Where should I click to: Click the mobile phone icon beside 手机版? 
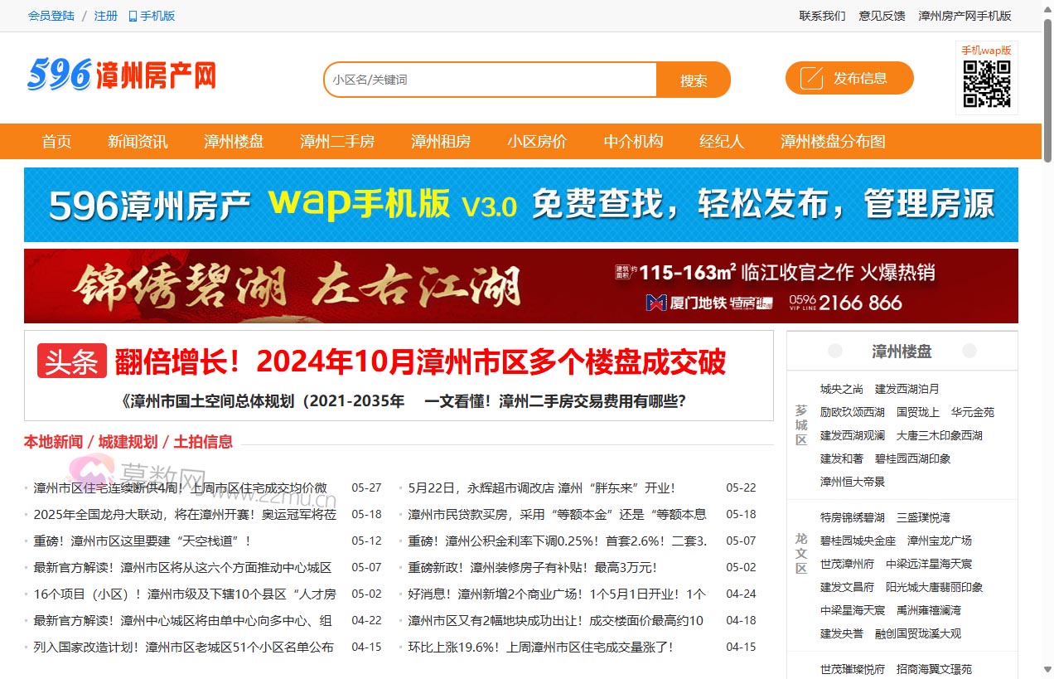coord(133,15)
